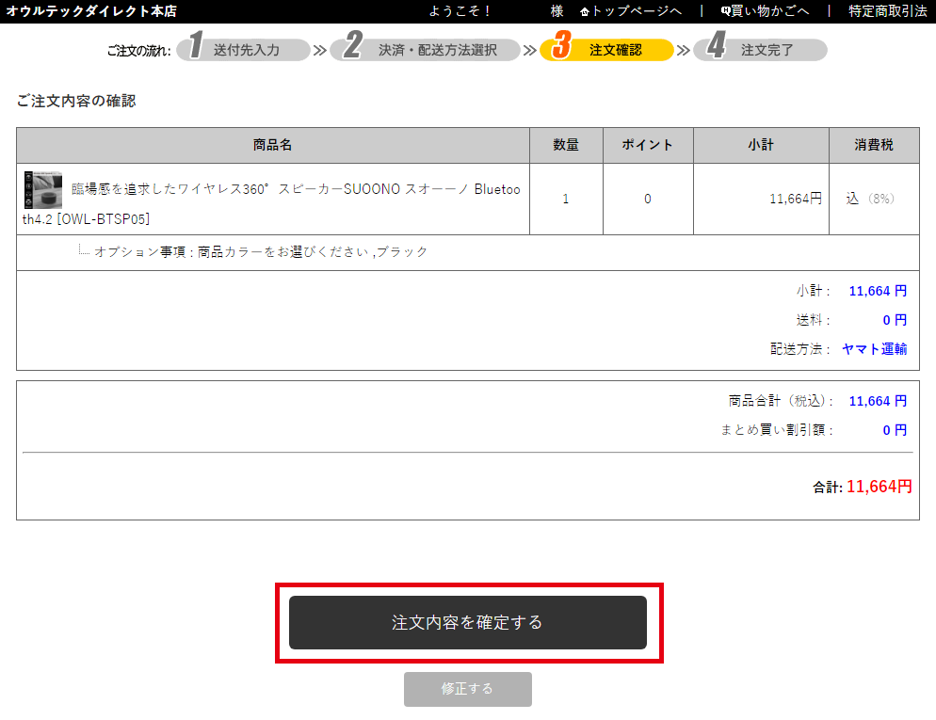This screenshot has width=936, height=720.
Task: Click the 数量 column header
Action: pyautogui.click(x=565, y=145)
